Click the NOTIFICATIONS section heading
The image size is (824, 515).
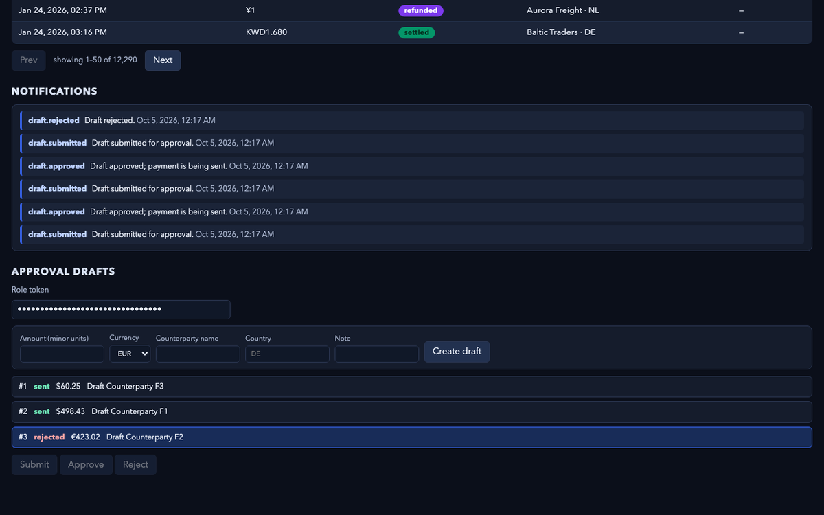coord(54,91)
